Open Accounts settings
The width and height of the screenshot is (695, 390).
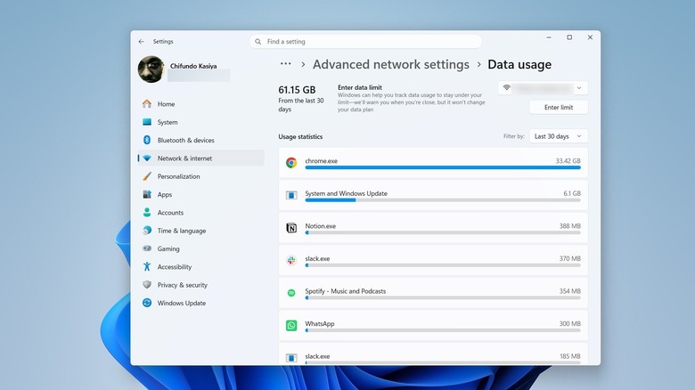coord(200,213)
